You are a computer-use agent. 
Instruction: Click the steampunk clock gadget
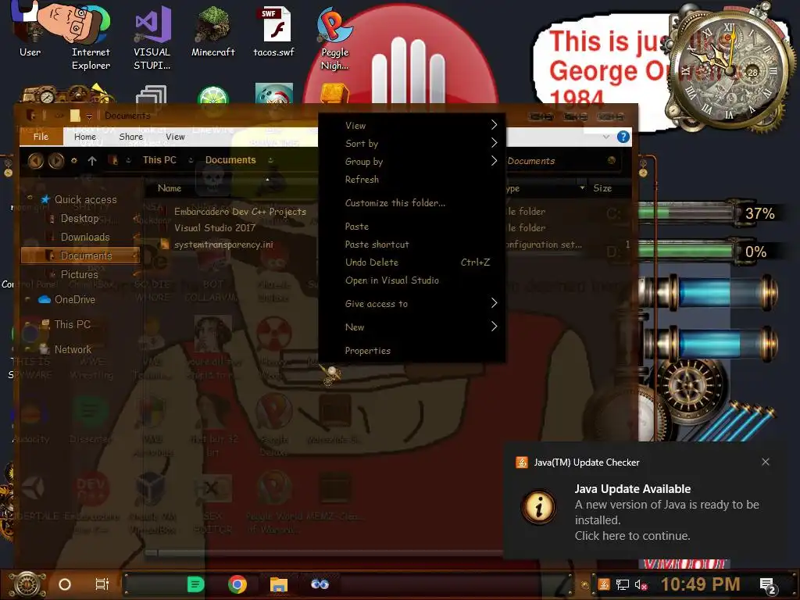click(730, 71)
